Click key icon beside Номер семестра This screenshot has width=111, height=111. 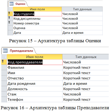point(9,23)
